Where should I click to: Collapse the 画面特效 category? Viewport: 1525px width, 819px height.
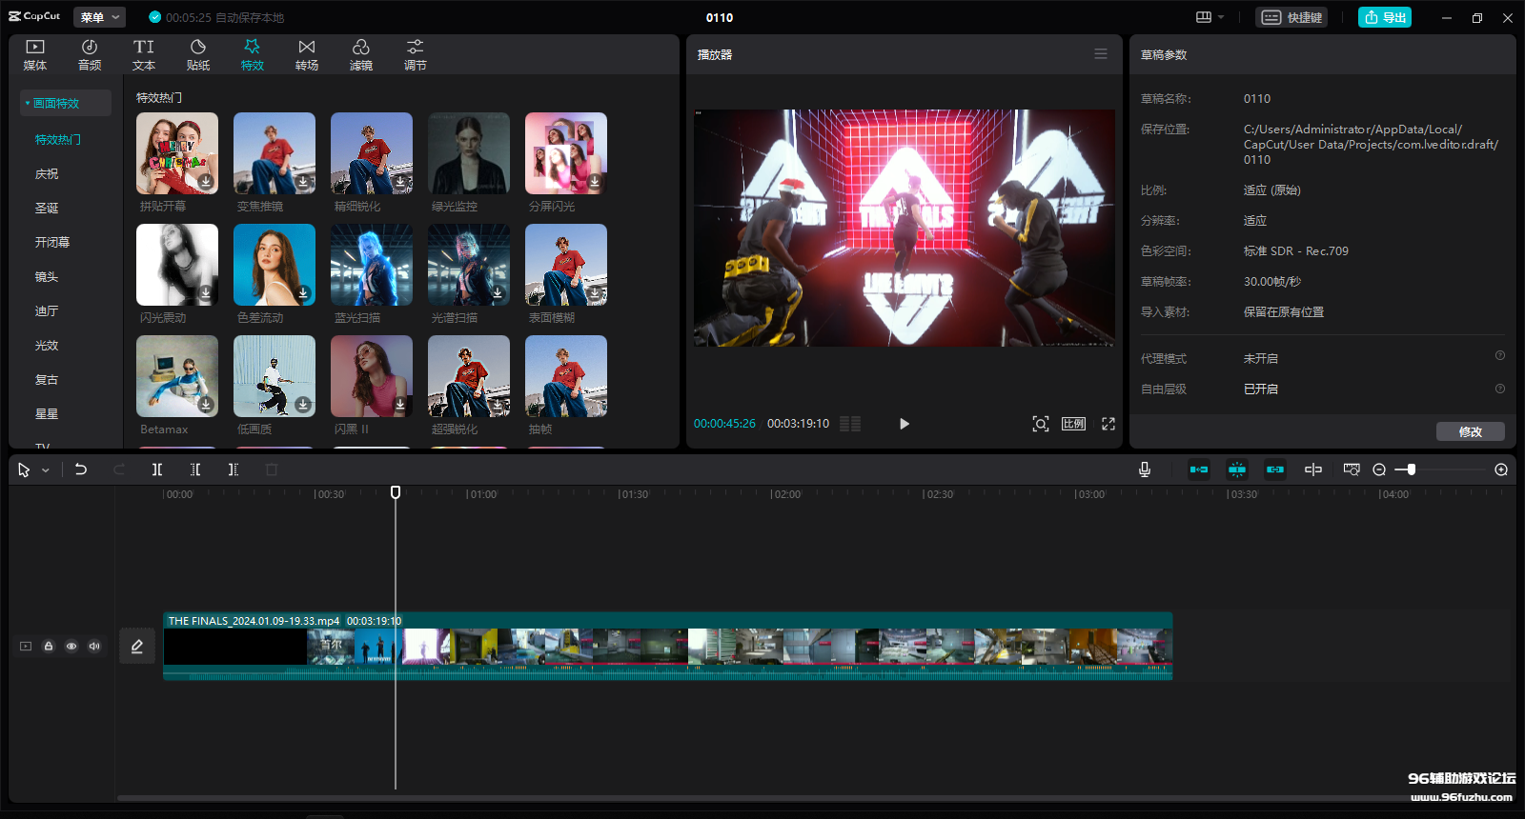click(x=57, y=103)
